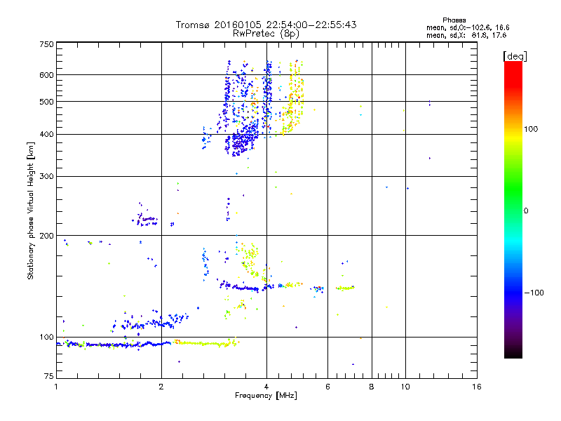Click the "Frequency [MHz]" x-axis label
561x421 pixels.
pyautogui.click(x=266, y=396)
